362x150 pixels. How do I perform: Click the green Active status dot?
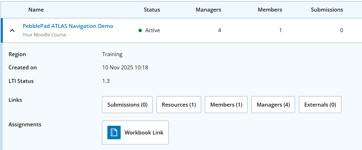point(140,30)
